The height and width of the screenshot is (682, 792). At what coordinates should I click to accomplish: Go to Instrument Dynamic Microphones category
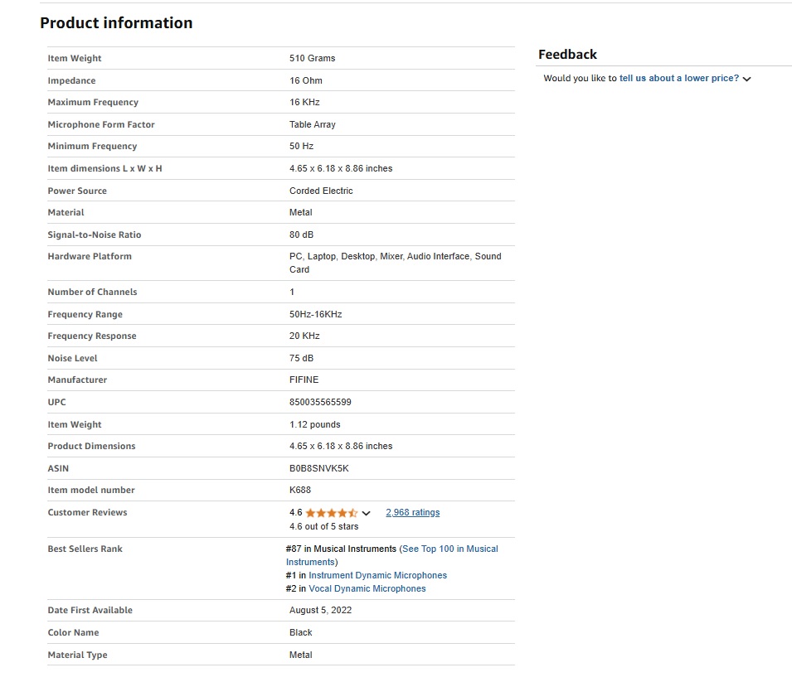tap(378, 575)
